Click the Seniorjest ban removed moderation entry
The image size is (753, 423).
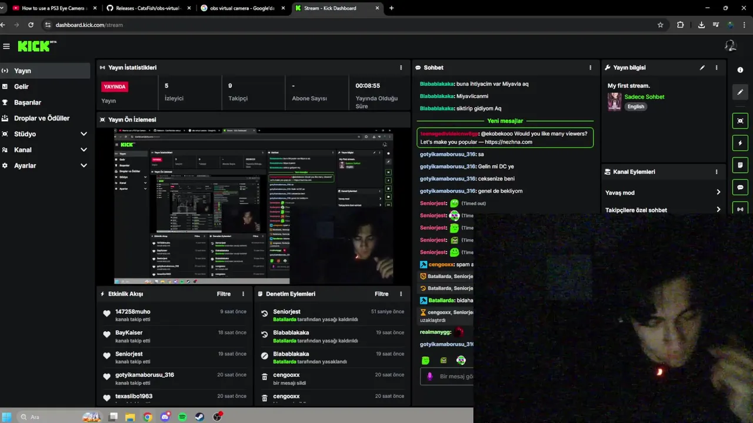[x=332, y=315]
